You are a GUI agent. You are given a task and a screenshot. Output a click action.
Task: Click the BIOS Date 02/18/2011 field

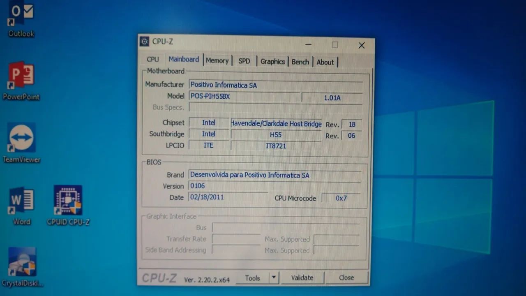coord(228,197)
